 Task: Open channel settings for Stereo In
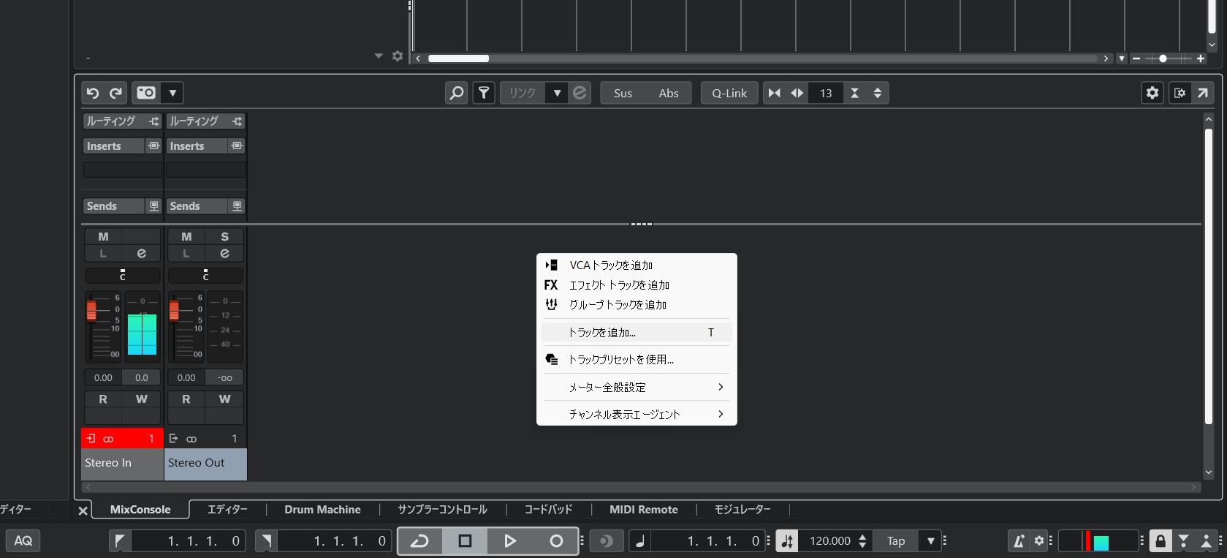(142, 253)
